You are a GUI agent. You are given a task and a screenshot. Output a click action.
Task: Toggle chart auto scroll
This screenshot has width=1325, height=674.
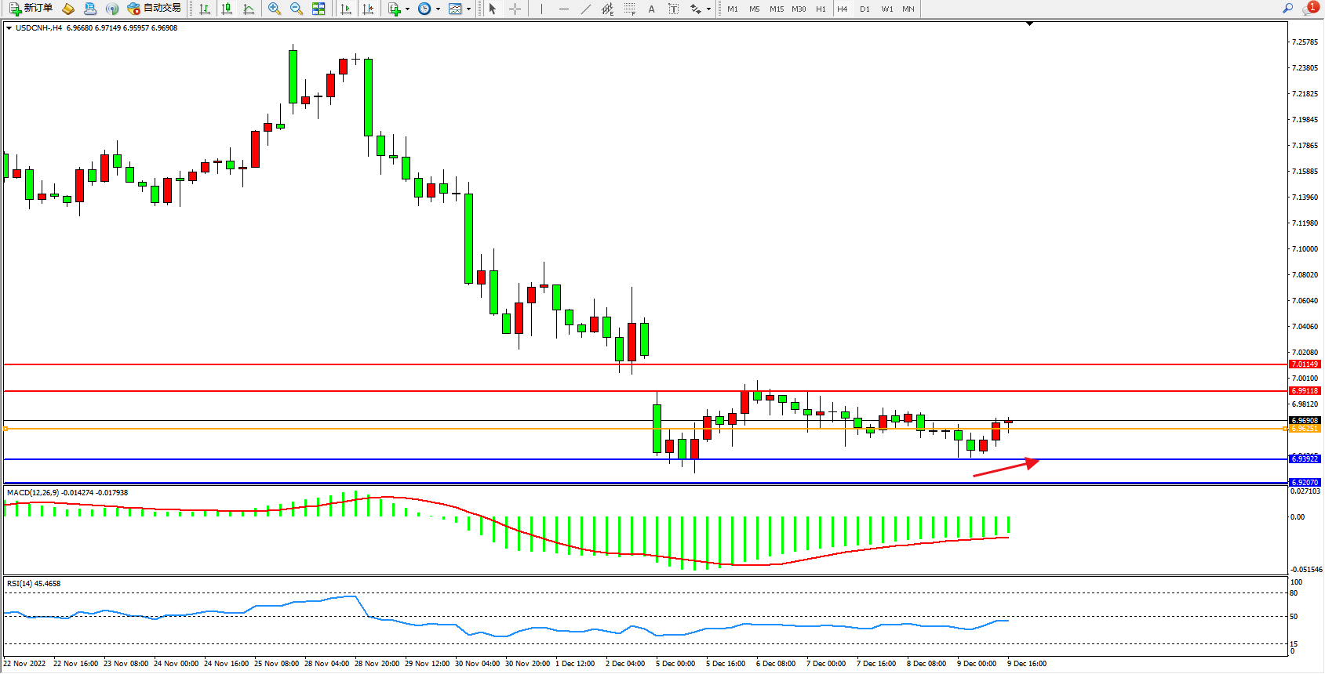pyautogui.click(x=346, y=9)
